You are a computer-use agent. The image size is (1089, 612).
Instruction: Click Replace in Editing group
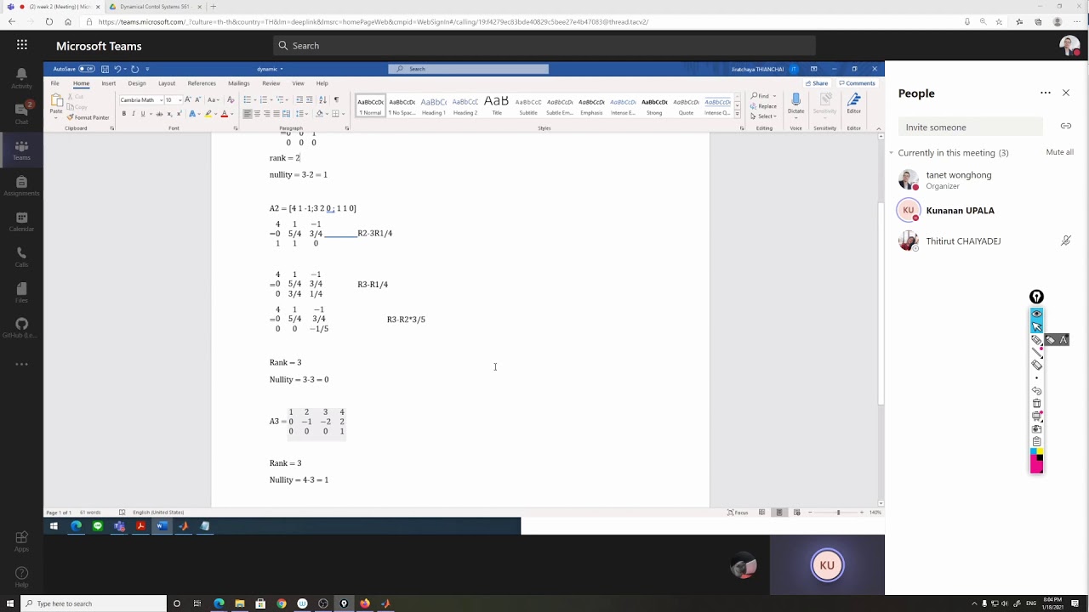pyautogui.click(x=763, y=106)
